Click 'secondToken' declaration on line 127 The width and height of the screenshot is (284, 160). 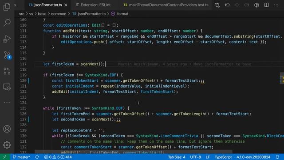click(73, 120)
